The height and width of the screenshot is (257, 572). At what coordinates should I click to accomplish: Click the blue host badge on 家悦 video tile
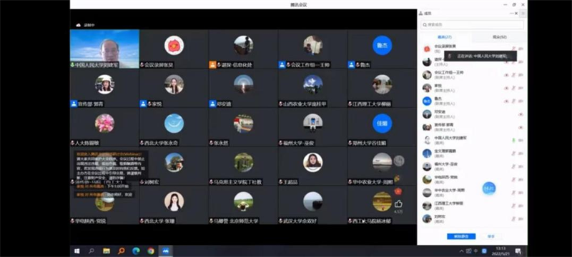143,104
